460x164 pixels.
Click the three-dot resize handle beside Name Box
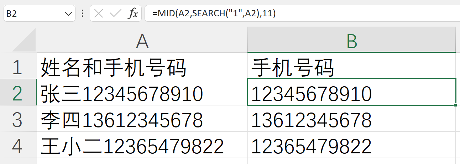click(83, 14)
